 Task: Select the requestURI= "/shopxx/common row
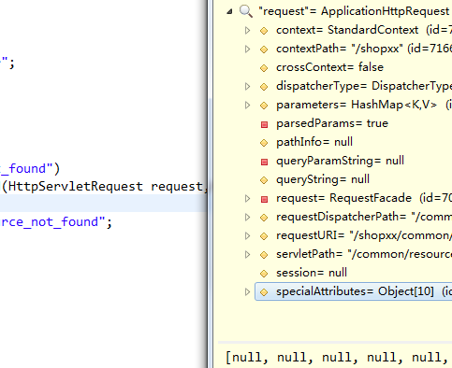click(364, 235)
